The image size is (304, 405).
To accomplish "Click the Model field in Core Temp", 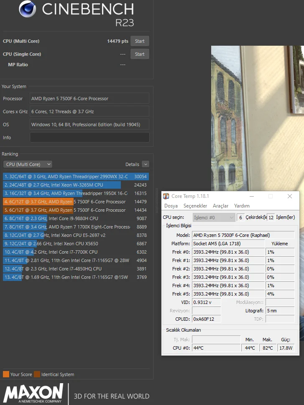I will (x=243, y=235).
